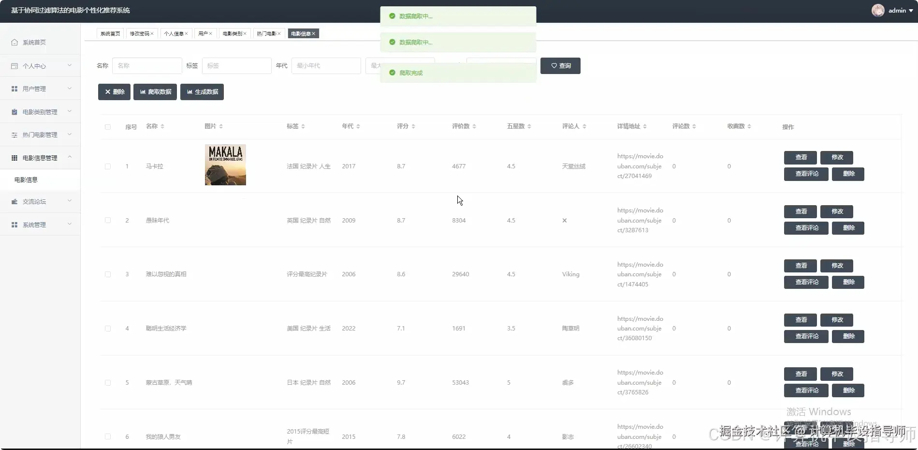Sort the table by 评论人 column arrows
The image size is (918, 450).
584,126
